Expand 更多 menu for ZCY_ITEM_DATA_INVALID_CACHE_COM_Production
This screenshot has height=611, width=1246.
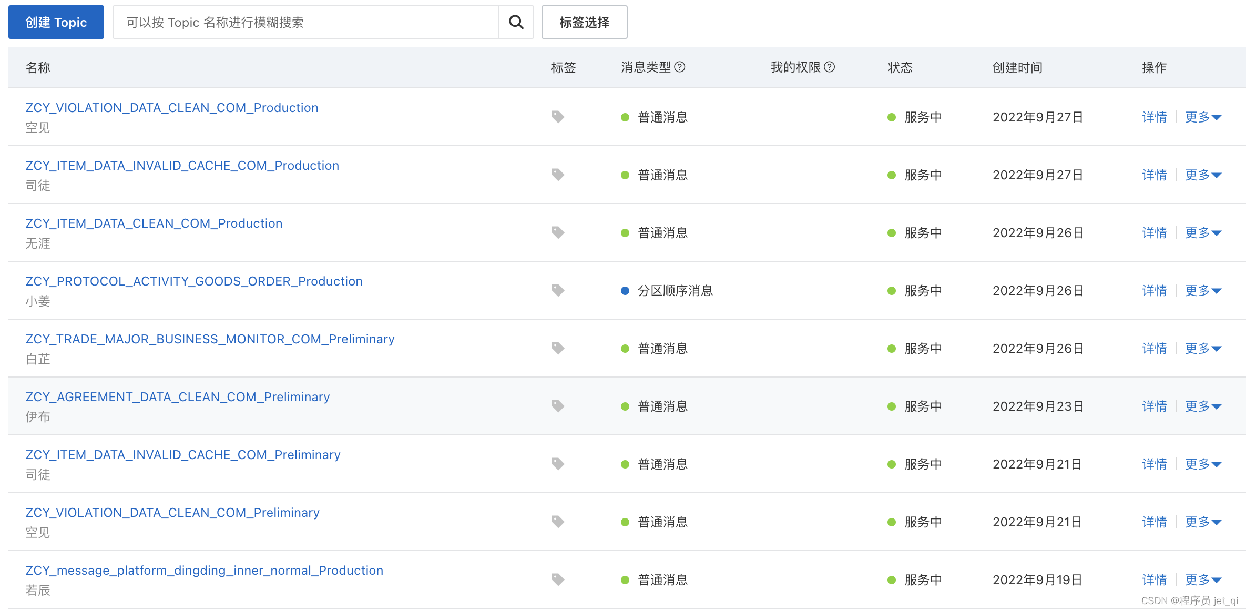1203,175
